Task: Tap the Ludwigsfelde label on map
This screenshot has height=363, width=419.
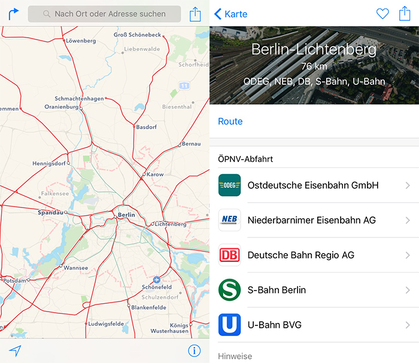Action: point(106,324)
